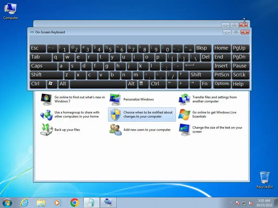Open Personalize Windows link

tap(138, 99)
